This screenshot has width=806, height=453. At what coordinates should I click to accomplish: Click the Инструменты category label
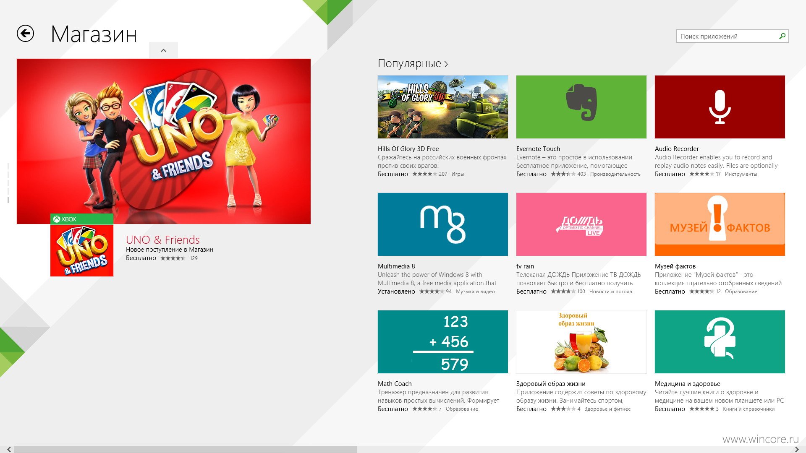[x=741, y=174]
